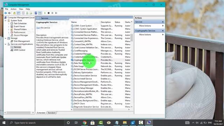Click the services list scroll down arrow
Viewport: 224px width, 126px height.
coord(132,107)
